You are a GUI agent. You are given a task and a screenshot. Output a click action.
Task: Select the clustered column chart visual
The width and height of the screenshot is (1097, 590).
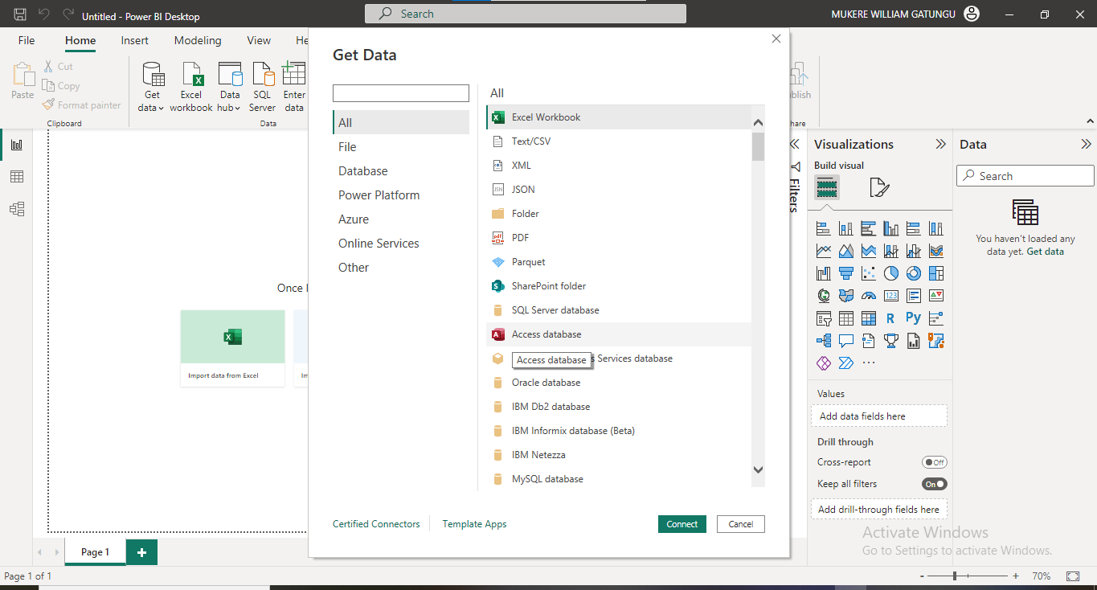click(890, 228)
